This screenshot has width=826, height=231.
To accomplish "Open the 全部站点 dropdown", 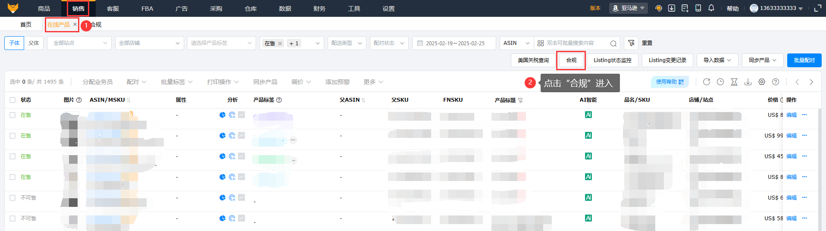I will pos(79,43).
